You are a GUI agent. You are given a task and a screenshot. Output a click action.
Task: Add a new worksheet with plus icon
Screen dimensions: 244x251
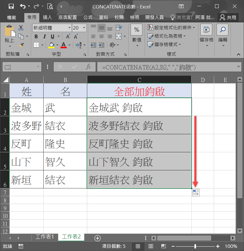tap(98, 238)
